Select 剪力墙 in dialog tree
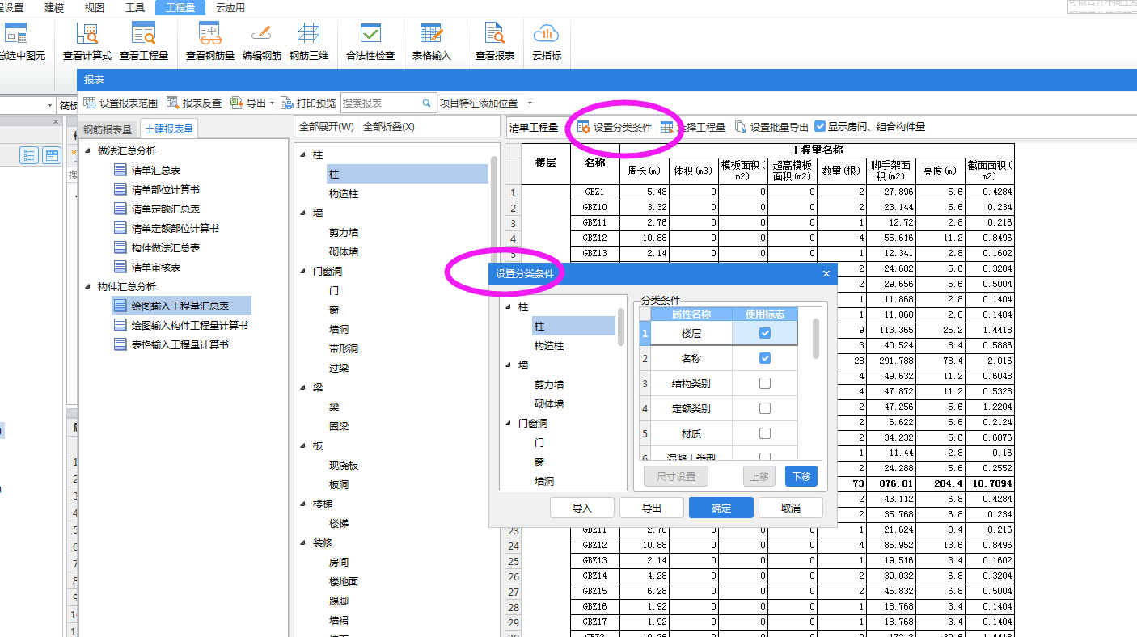1137x637 pixels. pyautogui.click(x=549, y=385)
